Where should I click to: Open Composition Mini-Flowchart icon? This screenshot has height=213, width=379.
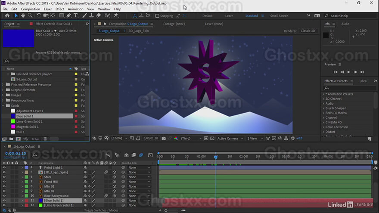click(x=108, y=155)
